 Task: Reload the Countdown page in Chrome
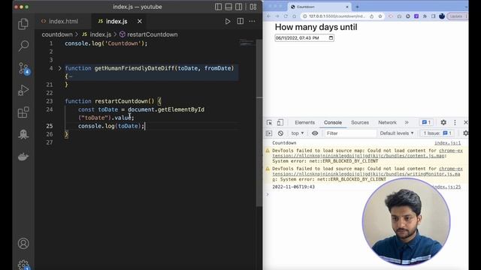[x=286, y=16]
